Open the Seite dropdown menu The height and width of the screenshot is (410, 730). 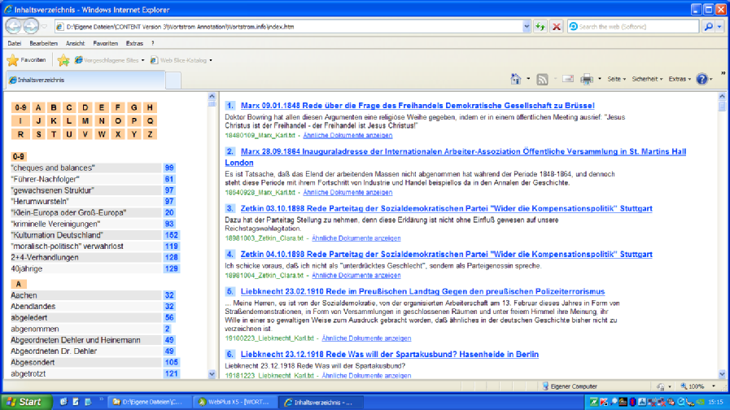click(x=617, y=79)
